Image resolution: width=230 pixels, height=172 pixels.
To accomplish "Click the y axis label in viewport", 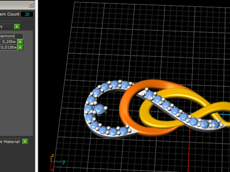I will click(64, 162).
